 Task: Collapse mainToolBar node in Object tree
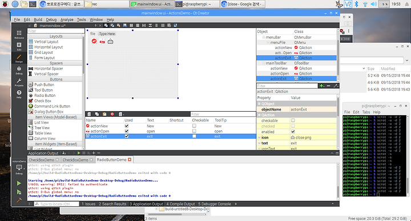tap(264, 63)
